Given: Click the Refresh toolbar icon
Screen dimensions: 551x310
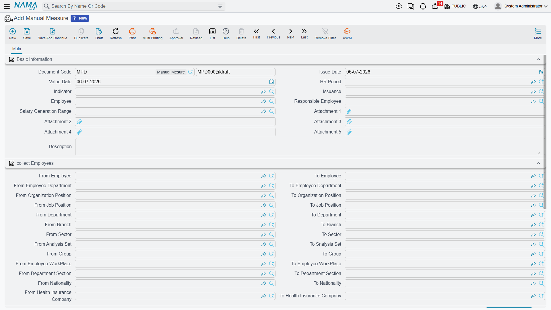Looking at the screenshot, I should point(116,31).
